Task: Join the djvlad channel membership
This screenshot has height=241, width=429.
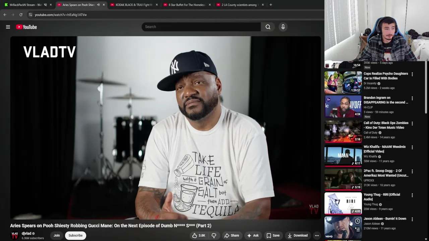Action: coord(57,235)
